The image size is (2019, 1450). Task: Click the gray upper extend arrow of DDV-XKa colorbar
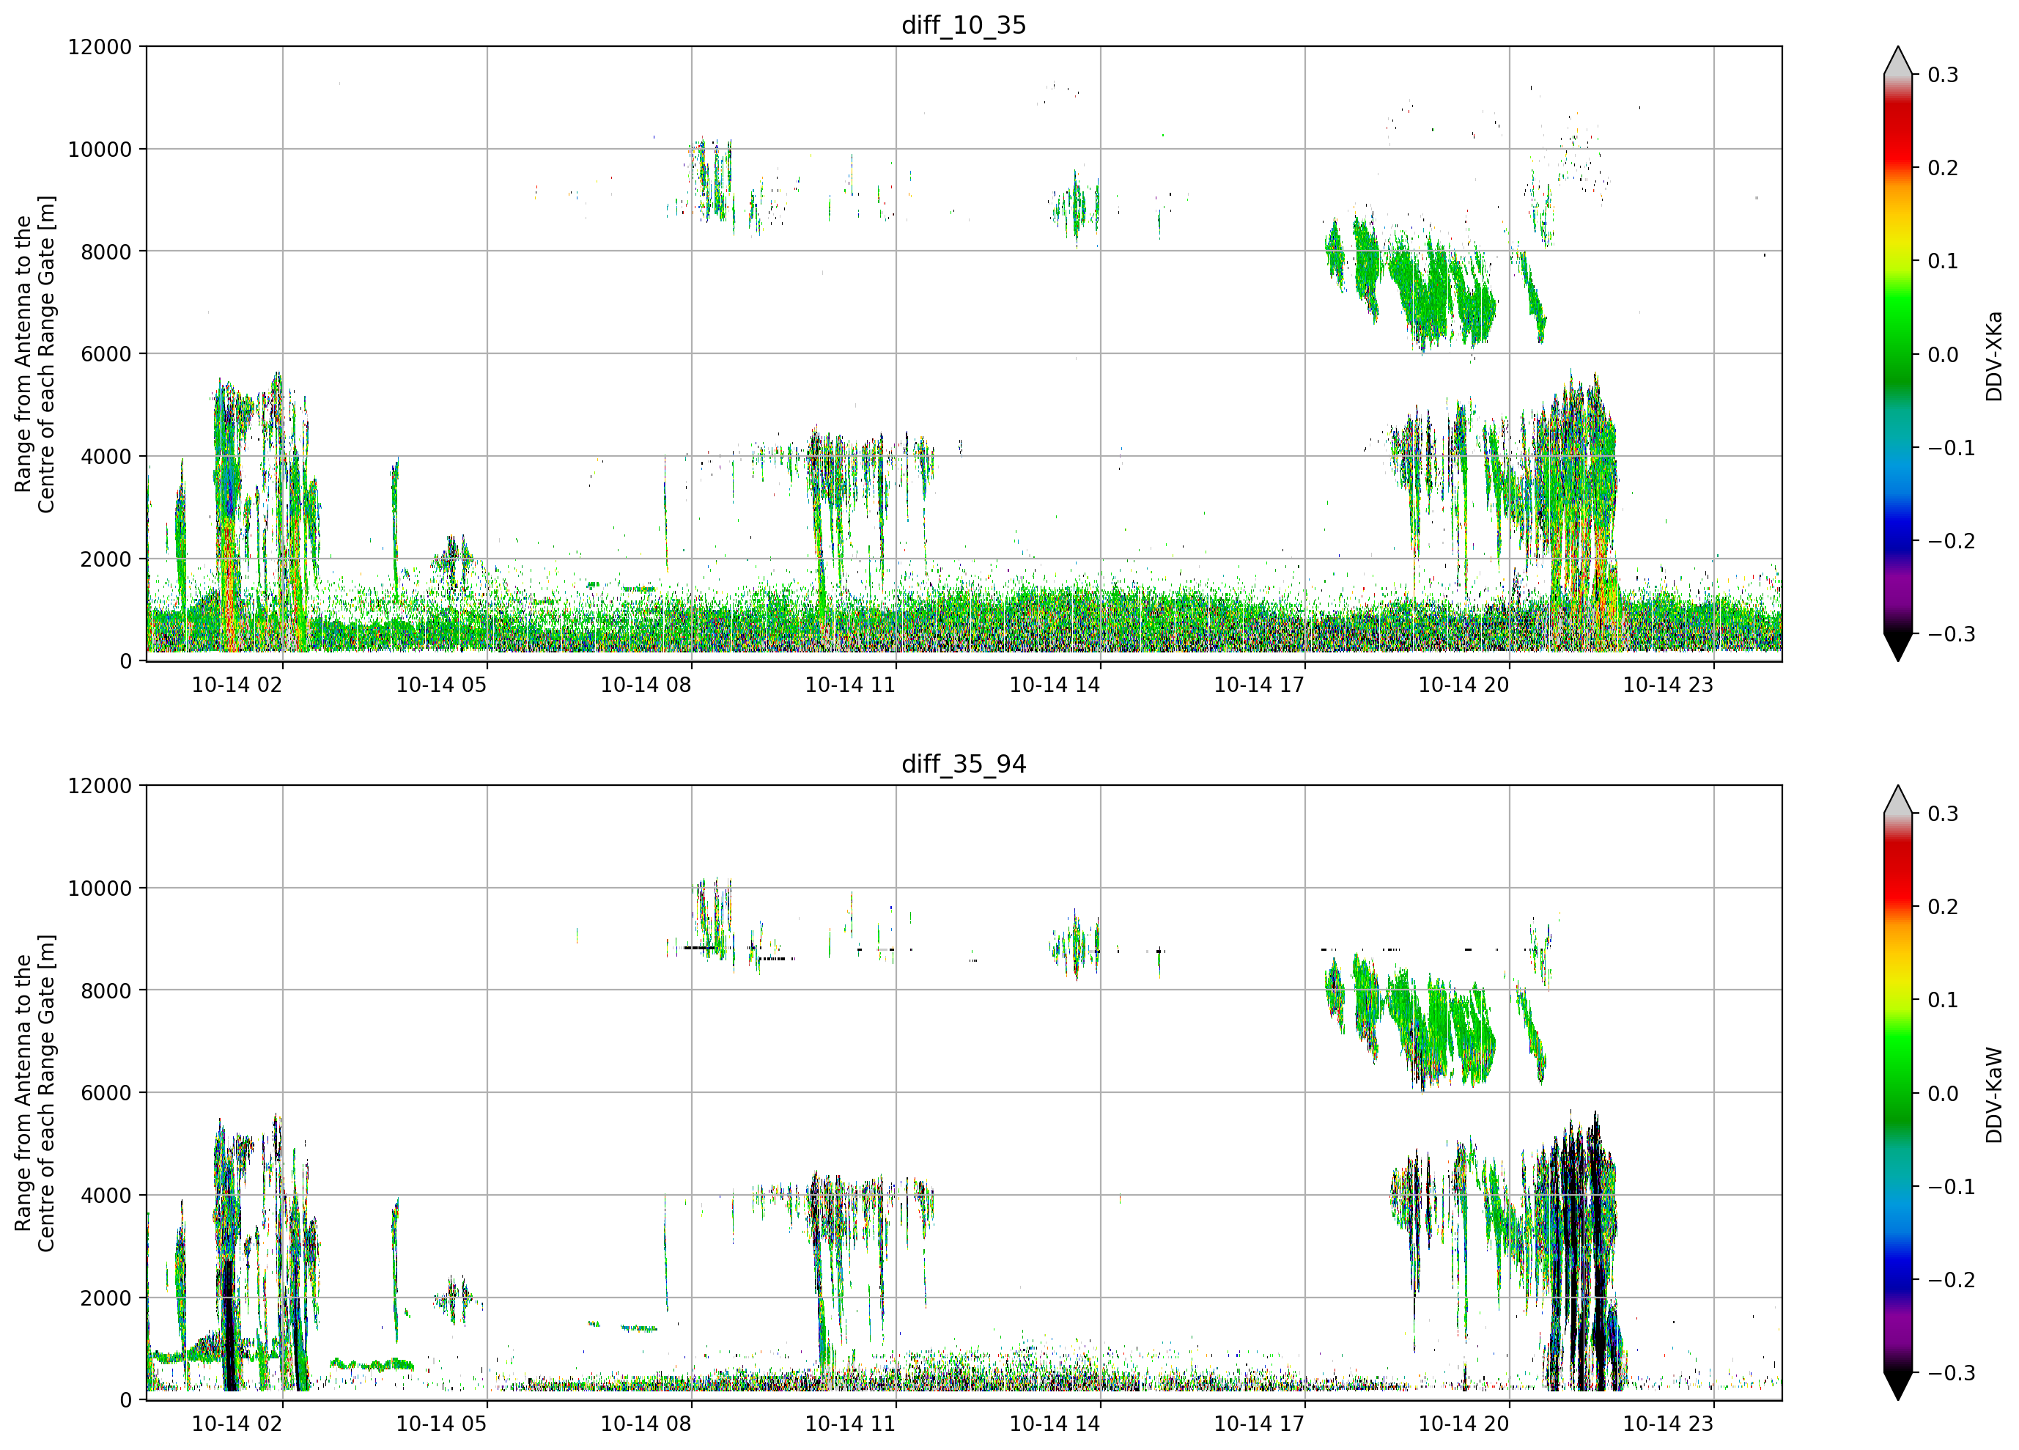point(1898,62)
